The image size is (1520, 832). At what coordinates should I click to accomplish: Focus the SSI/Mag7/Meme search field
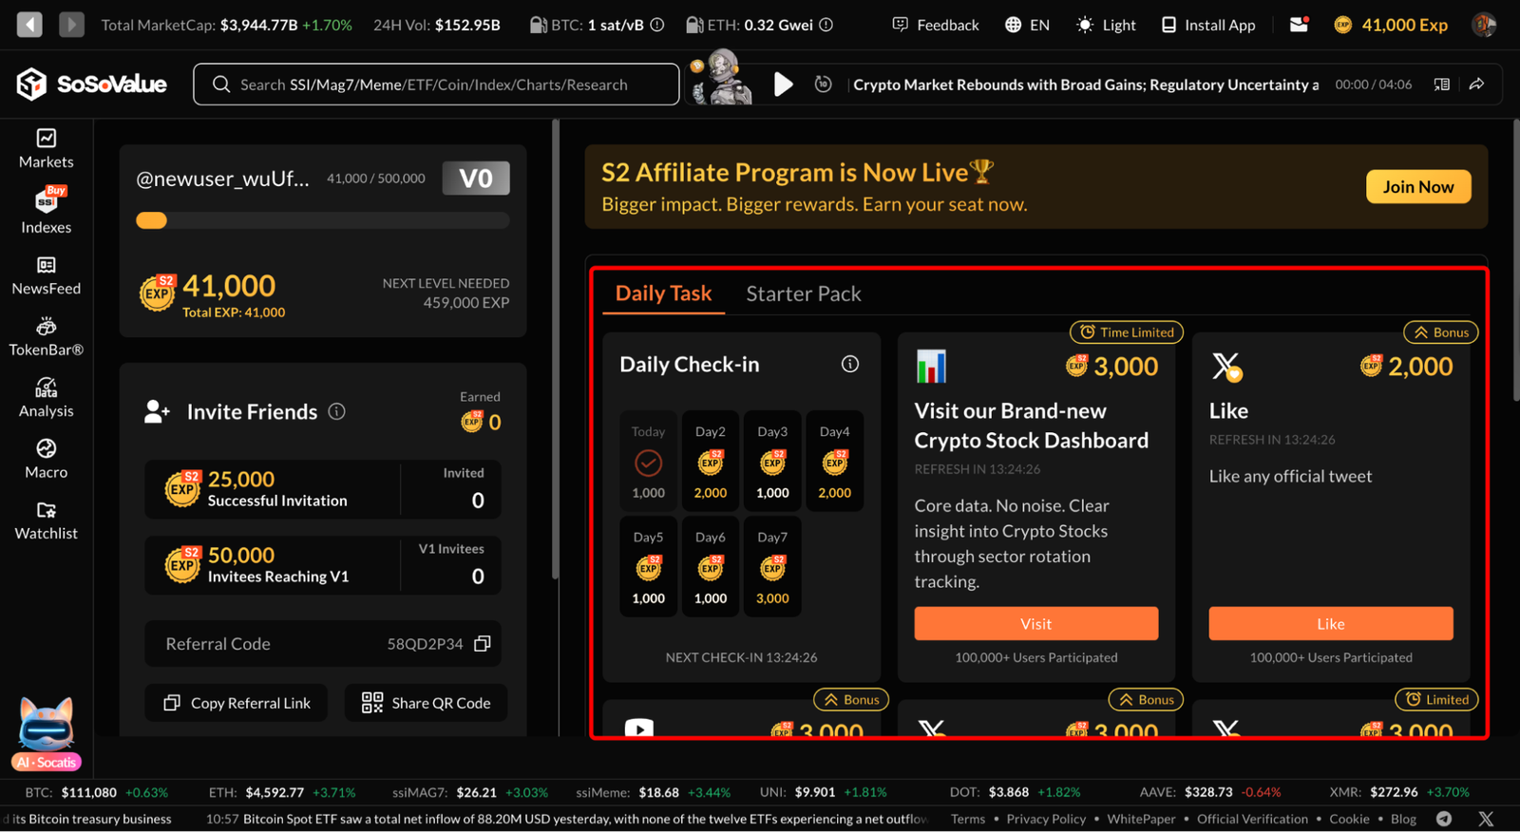pos(436,85)
